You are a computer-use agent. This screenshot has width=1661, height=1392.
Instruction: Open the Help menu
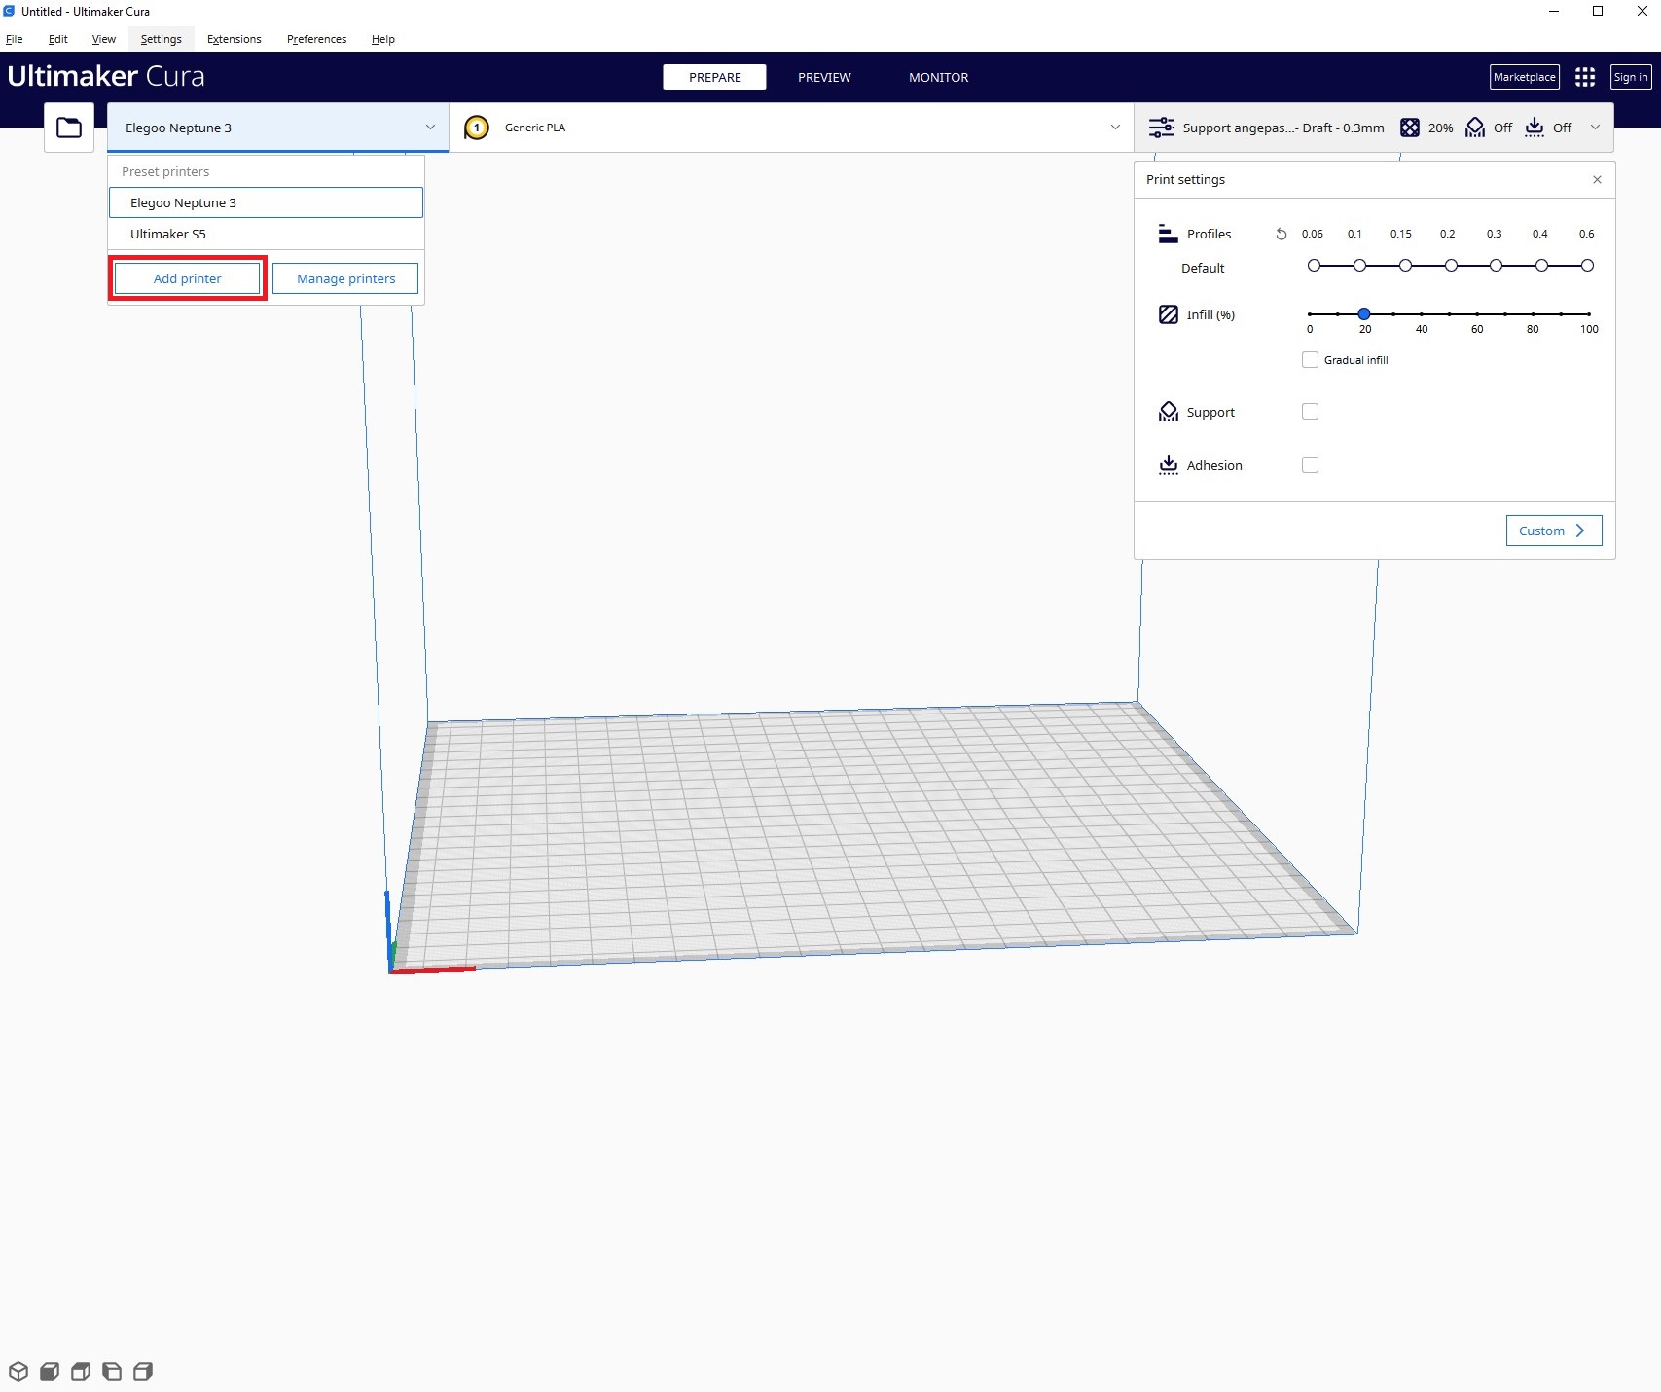(383, 39)
